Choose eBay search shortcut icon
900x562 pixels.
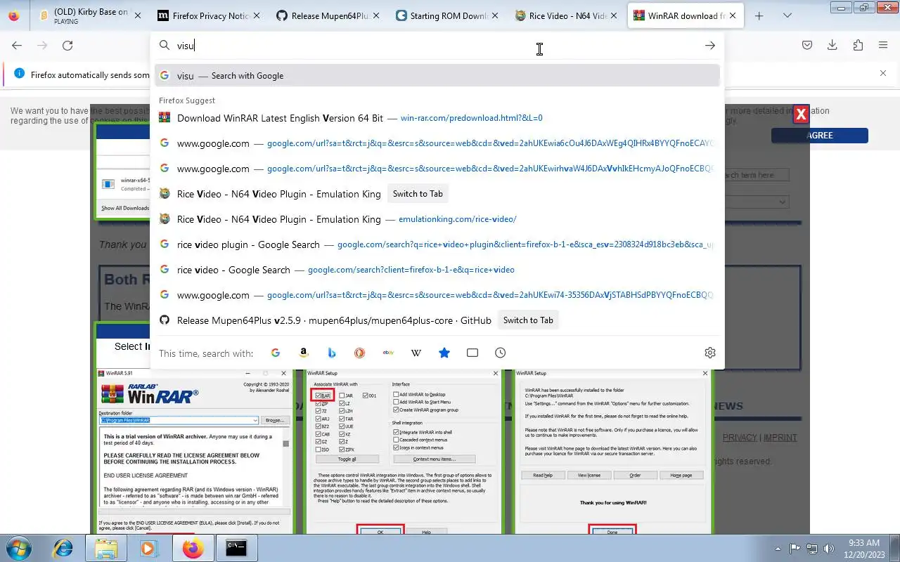pos(388,353)
